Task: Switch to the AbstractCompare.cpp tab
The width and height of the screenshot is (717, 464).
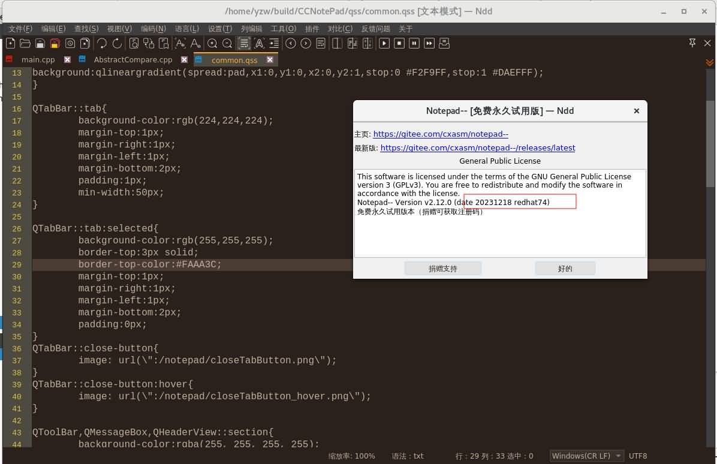Action: click(133, 59)
